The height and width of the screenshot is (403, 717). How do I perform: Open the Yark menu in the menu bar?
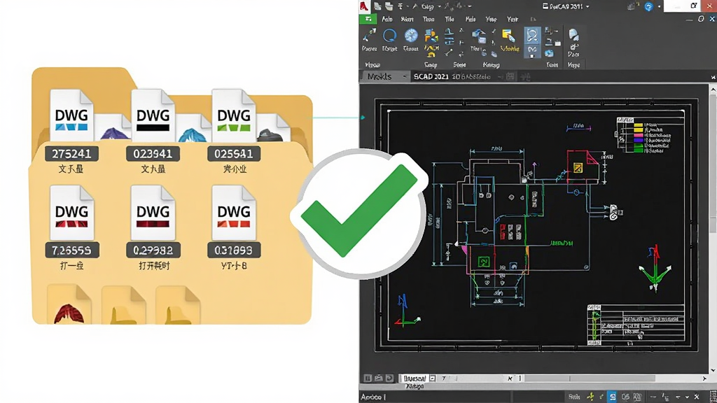[513, 19]
